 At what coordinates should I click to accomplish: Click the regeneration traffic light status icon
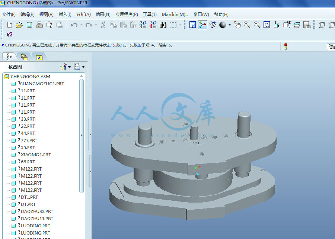pos(285,46)
